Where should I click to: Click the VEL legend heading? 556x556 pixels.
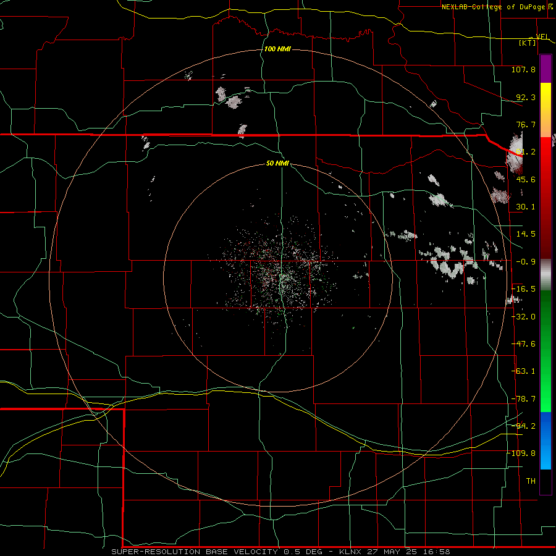click(x=542, y=36)
